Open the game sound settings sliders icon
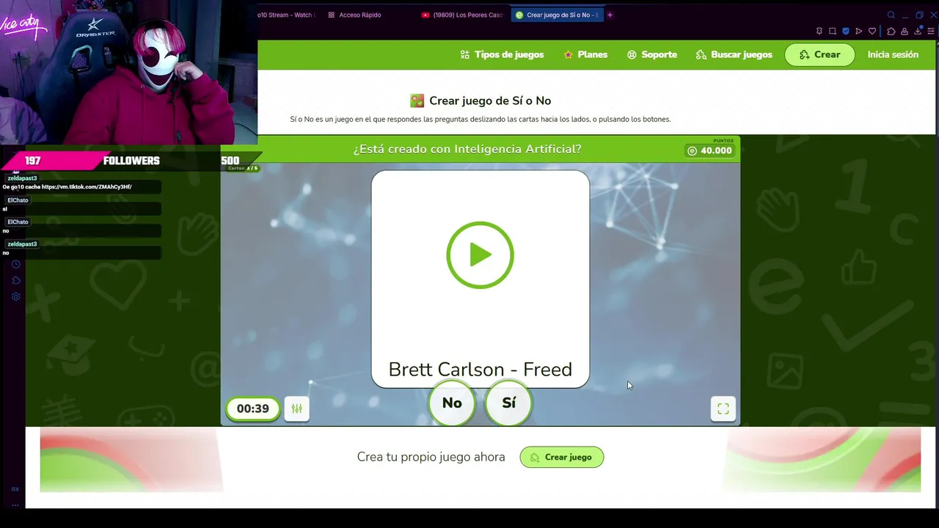The height and width of the screenshot is (528, 939). [297, 408]
